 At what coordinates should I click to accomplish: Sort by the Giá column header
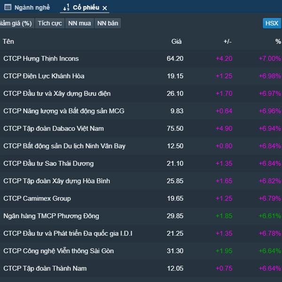click(176, 41)
